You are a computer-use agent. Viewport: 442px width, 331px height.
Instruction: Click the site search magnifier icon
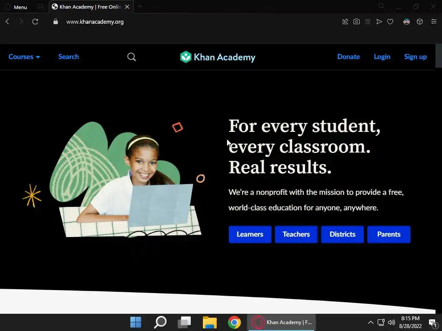click(x=132, y=57)
